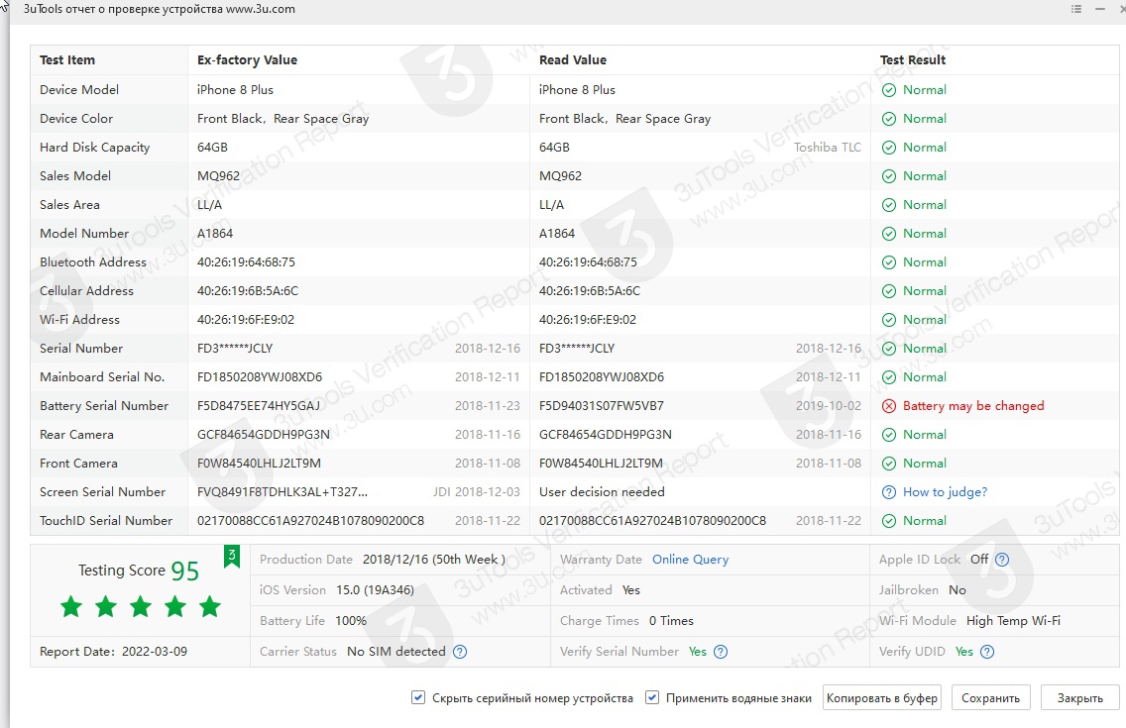Click ex-factory Front Camera serial F0W84540LHLJ2LT9M
Image resolution: width=1126 pixels, height=728 pixels.
click(x=260, y=464)
